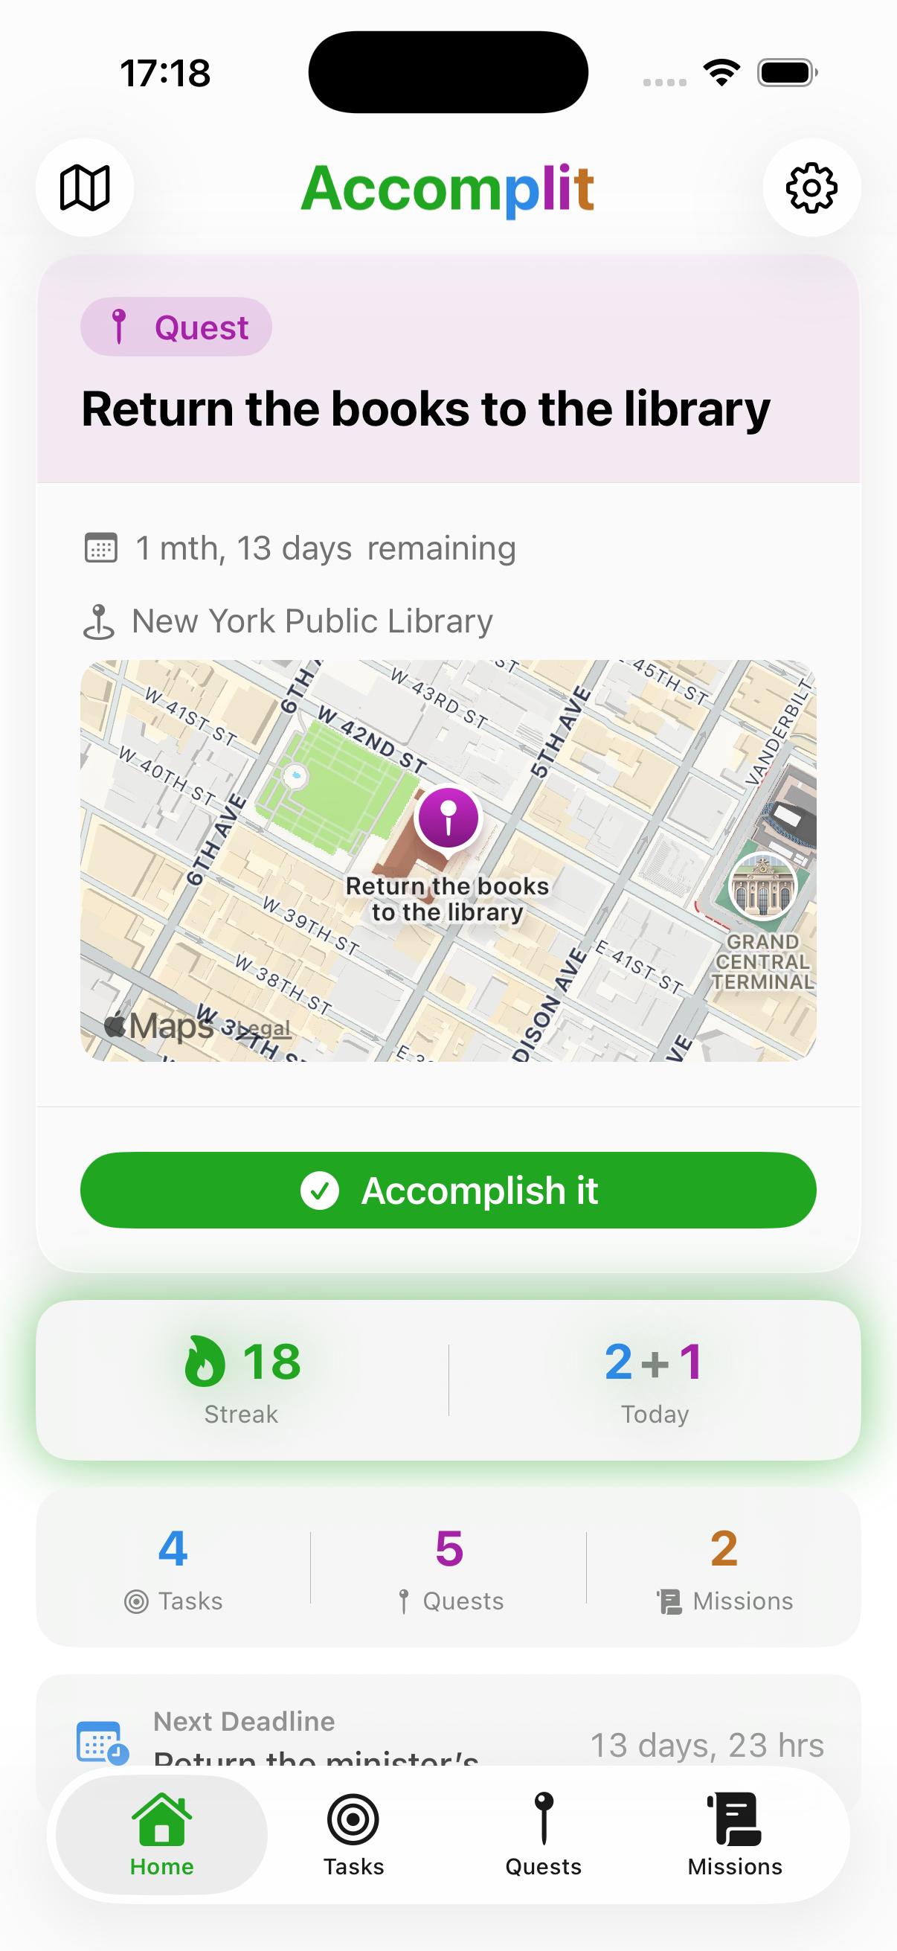Open settings via the gear icon
The width and height of the screenshot is (897, 1951).
[x=811, y=188]
